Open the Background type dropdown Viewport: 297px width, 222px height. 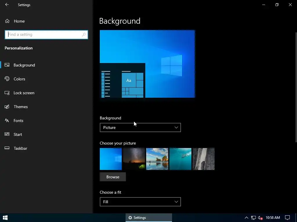[x=140, y=127]
